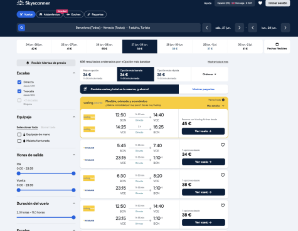This screenshot has height=231, width=298.
Task: Click the Skyscanner logo
Action: click(x=33, y=3)
